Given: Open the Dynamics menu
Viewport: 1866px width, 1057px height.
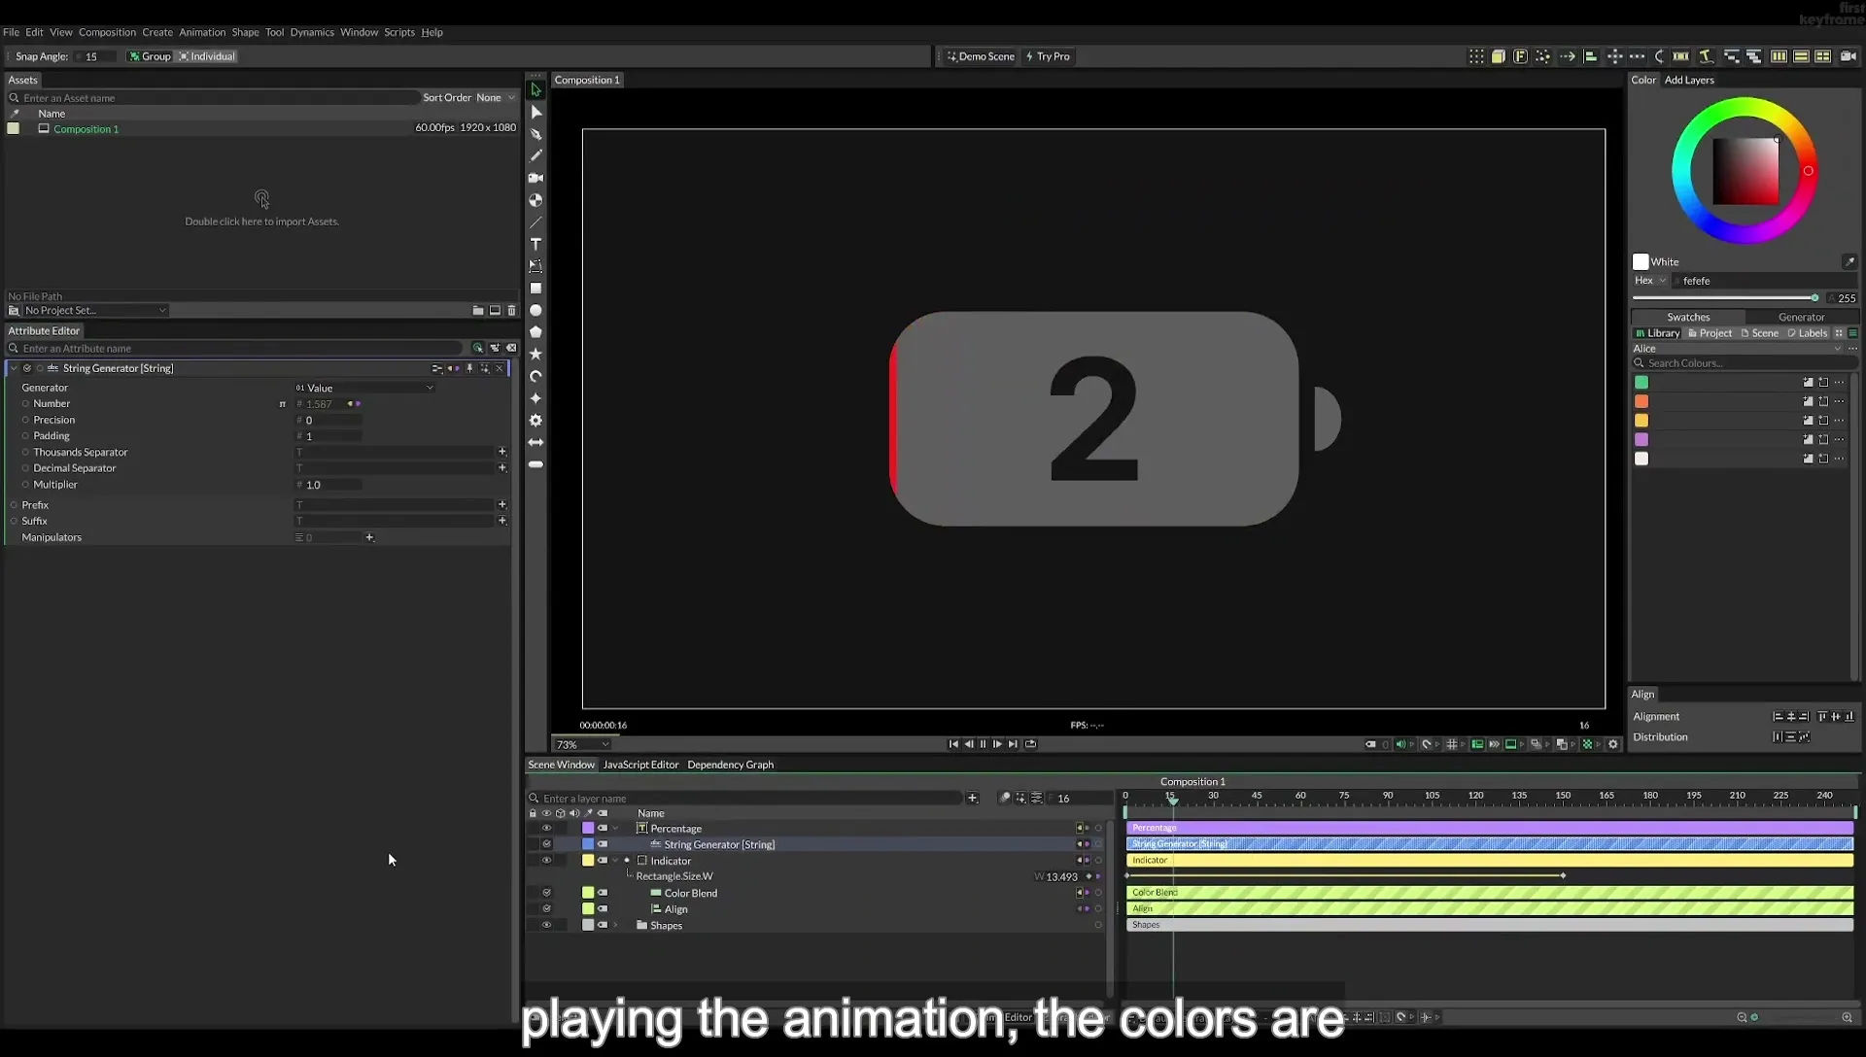Looking at the screenshot, I should point(312,32).
